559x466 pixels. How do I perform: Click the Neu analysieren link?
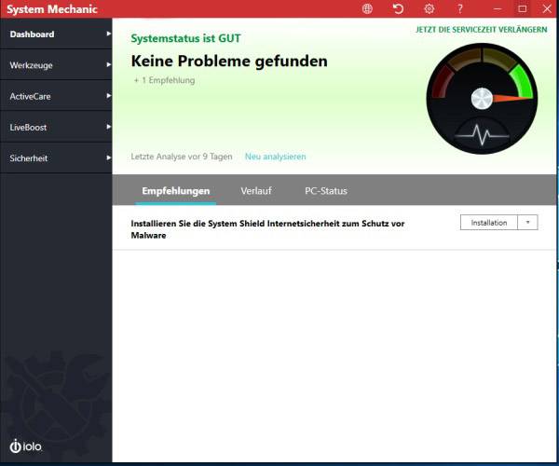pos(275,157)
